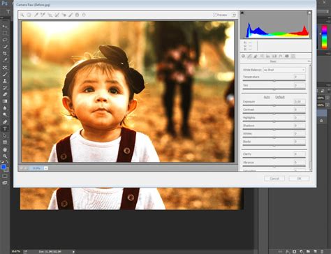Select the Brush tool in Photoshop toolbar
The image size is (331, 254).
[x=5, y=75]
